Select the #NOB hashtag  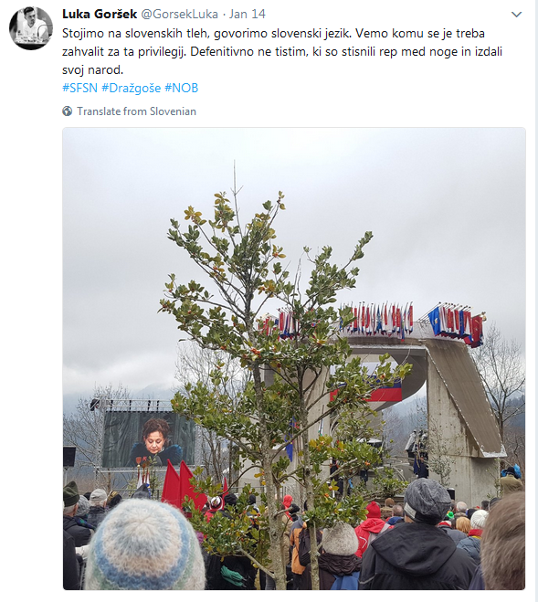(181, 88)
